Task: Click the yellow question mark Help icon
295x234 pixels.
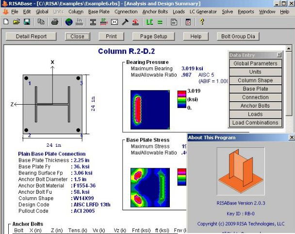Action: point(202,22)
